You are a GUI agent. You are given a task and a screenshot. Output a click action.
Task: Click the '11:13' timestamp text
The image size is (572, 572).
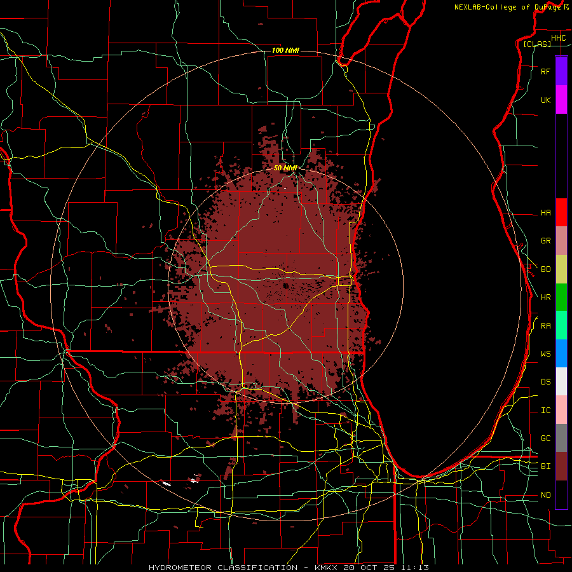pos(414,568)
